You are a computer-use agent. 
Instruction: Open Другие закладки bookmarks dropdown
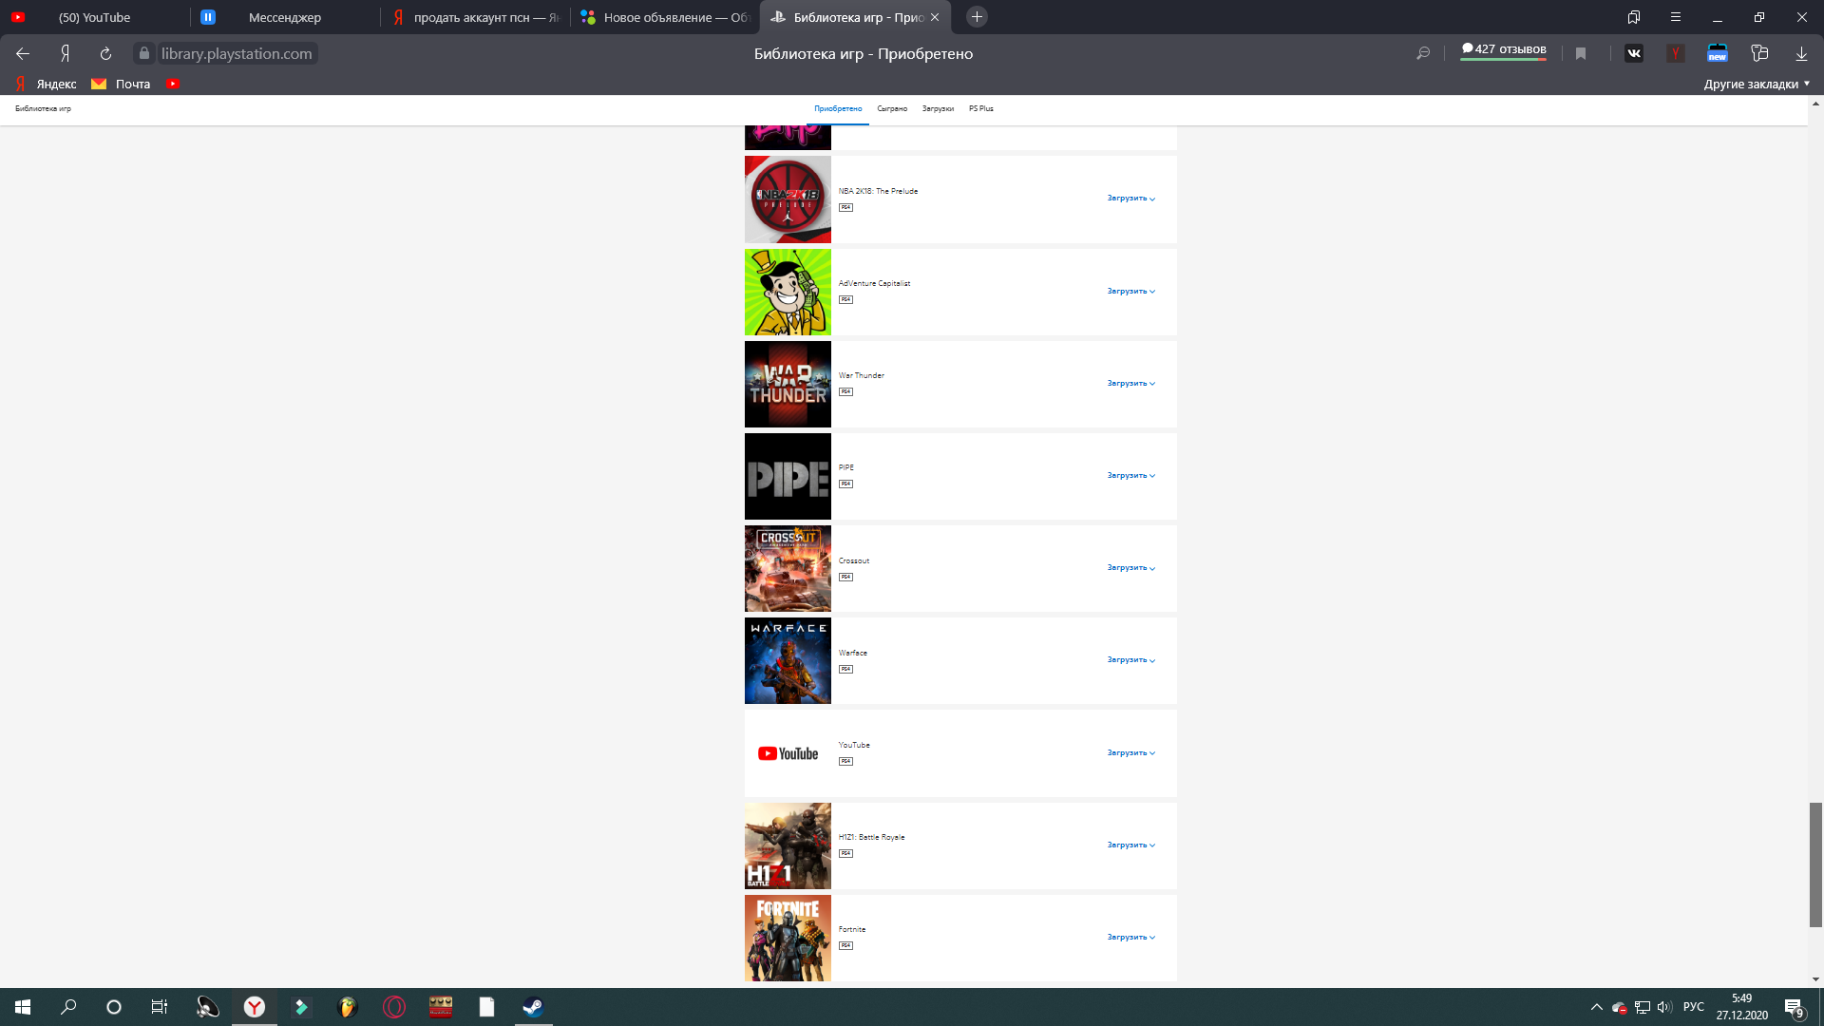[x=1756, y=84]
